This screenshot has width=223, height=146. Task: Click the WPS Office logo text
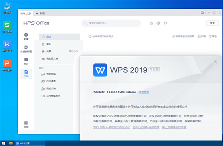coord(36,23)
